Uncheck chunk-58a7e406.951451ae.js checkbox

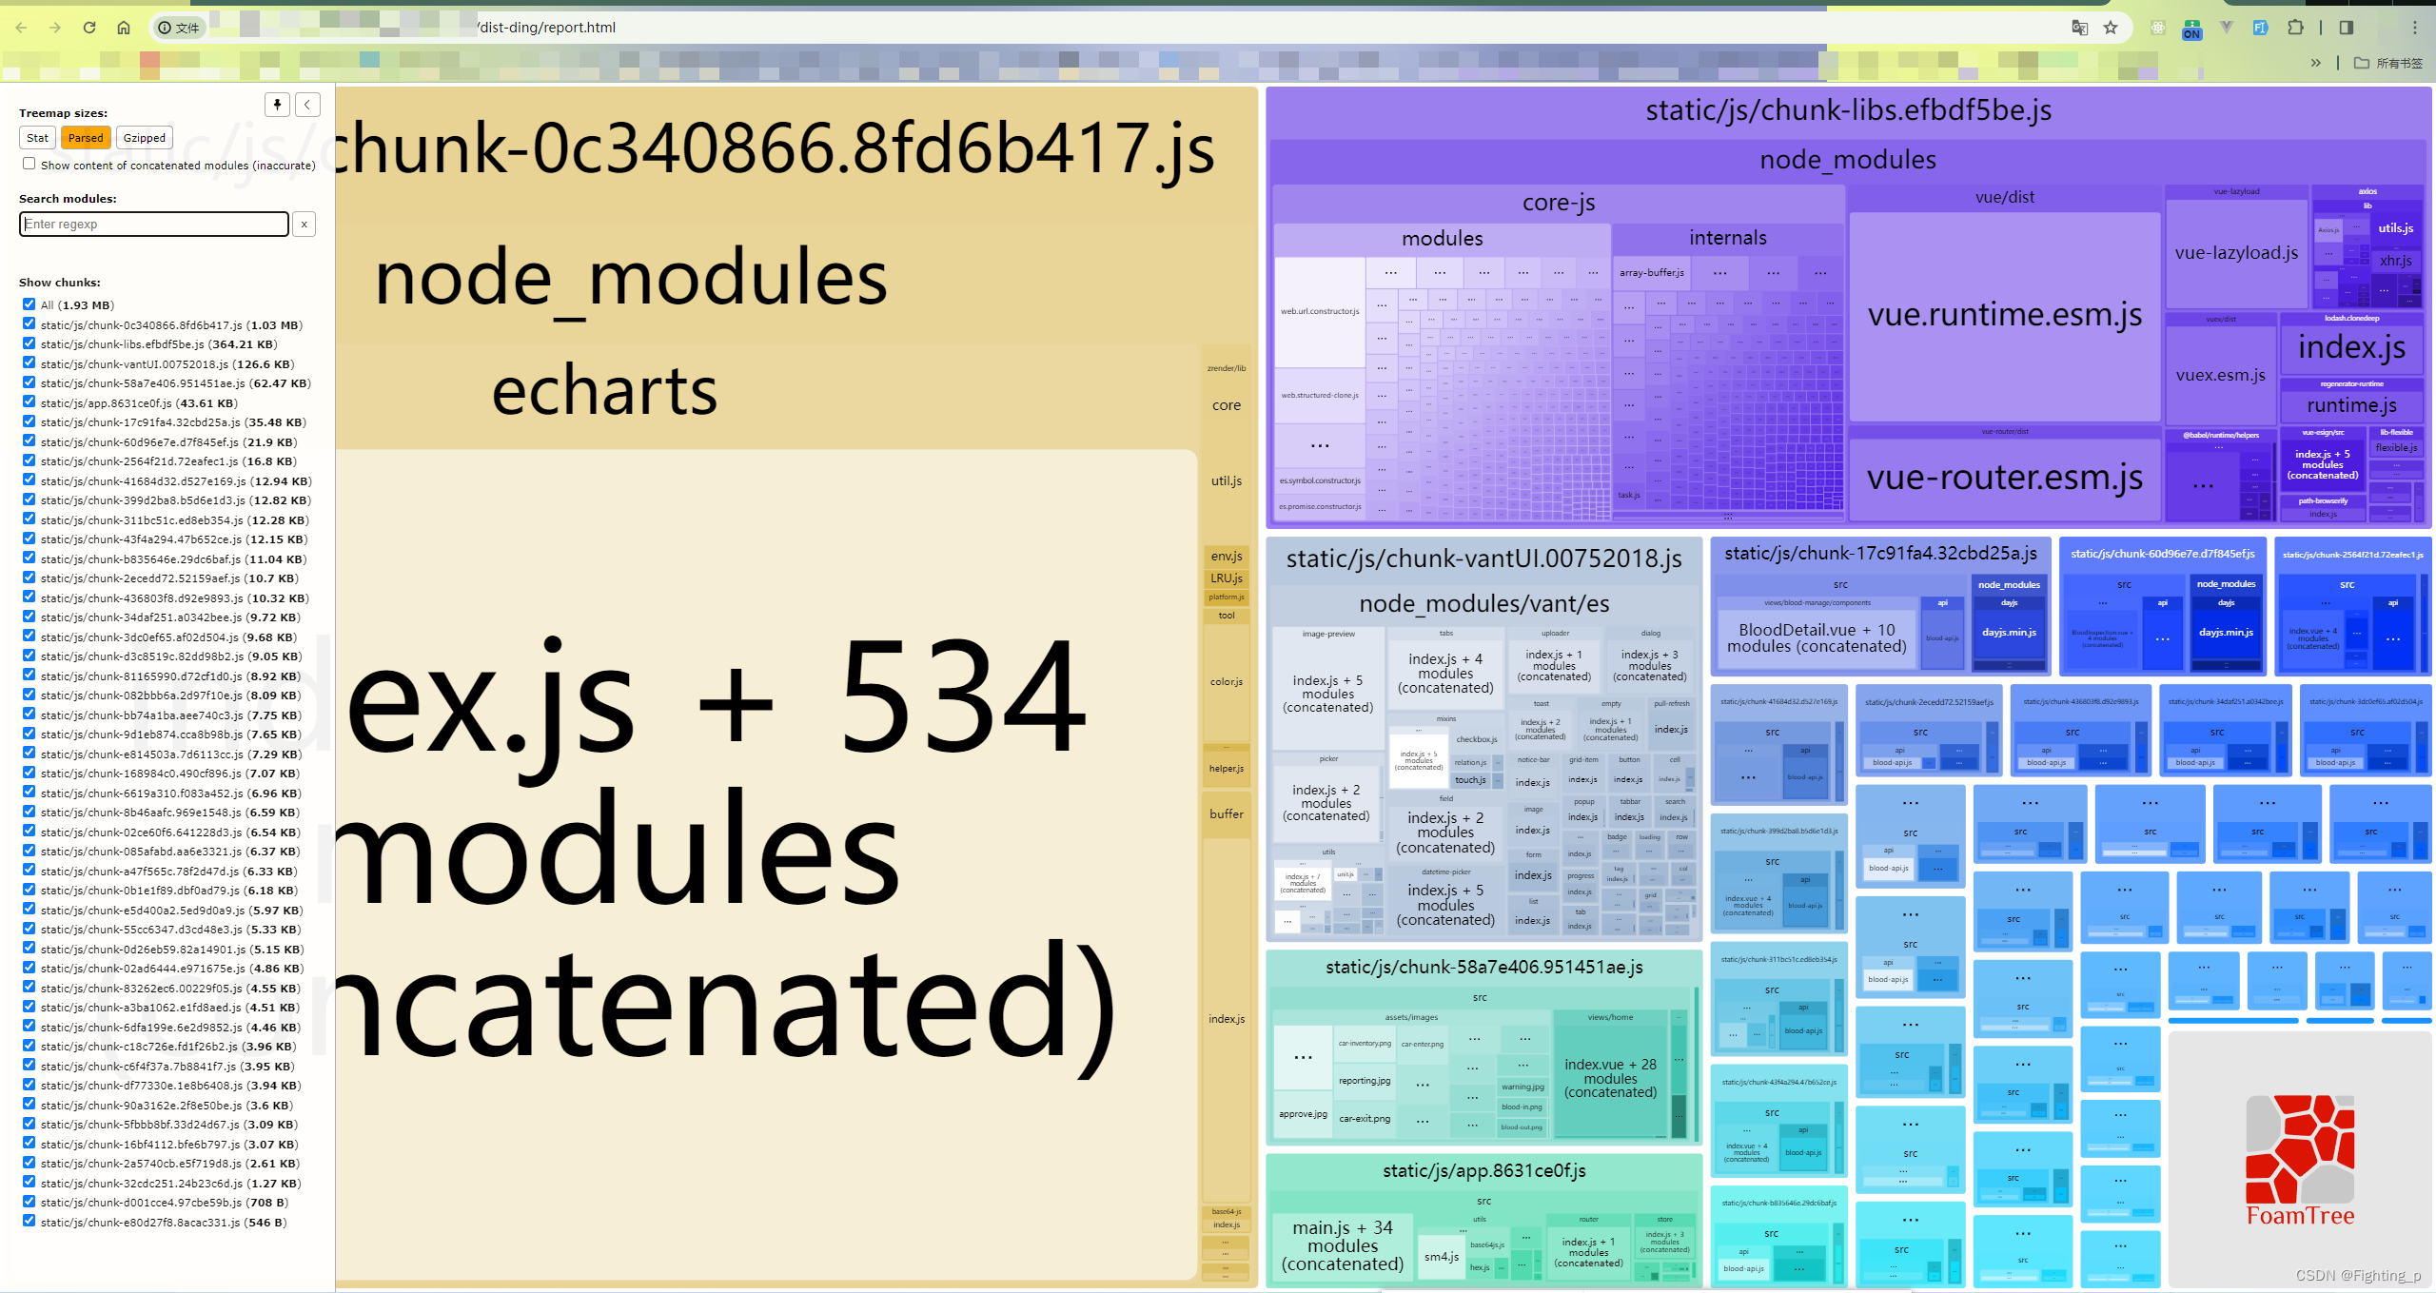click(29, 382)
